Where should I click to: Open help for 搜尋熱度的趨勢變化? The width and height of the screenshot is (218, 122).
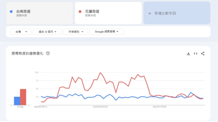[x=48, y=54]
